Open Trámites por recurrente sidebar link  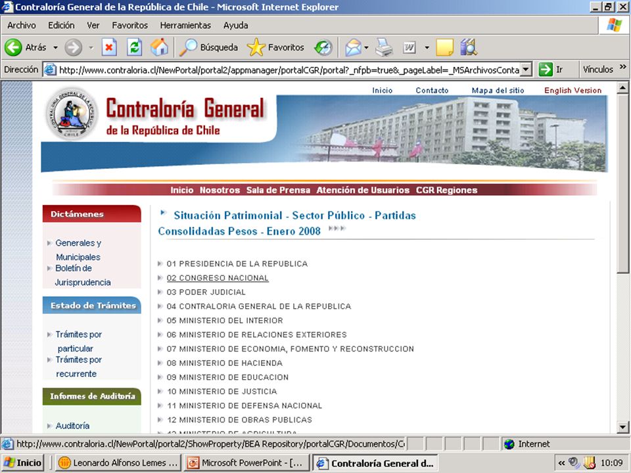point(78,367)
